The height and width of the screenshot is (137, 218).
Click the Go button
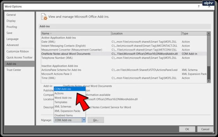click(x=96, y=120)
